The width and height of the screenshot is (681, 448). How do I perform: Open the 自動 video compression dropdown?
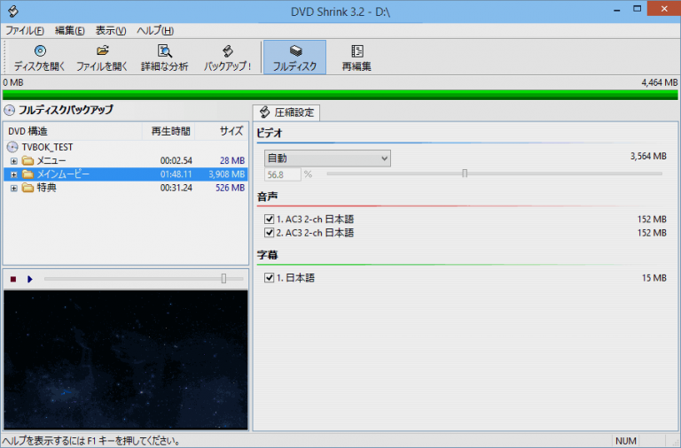pyautogui.click(x=327, y=158)
